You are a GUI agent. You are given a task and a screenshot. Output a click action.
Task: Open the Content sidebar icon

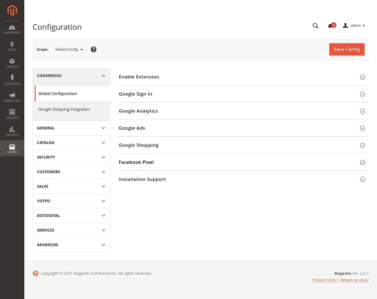point(12,114)
